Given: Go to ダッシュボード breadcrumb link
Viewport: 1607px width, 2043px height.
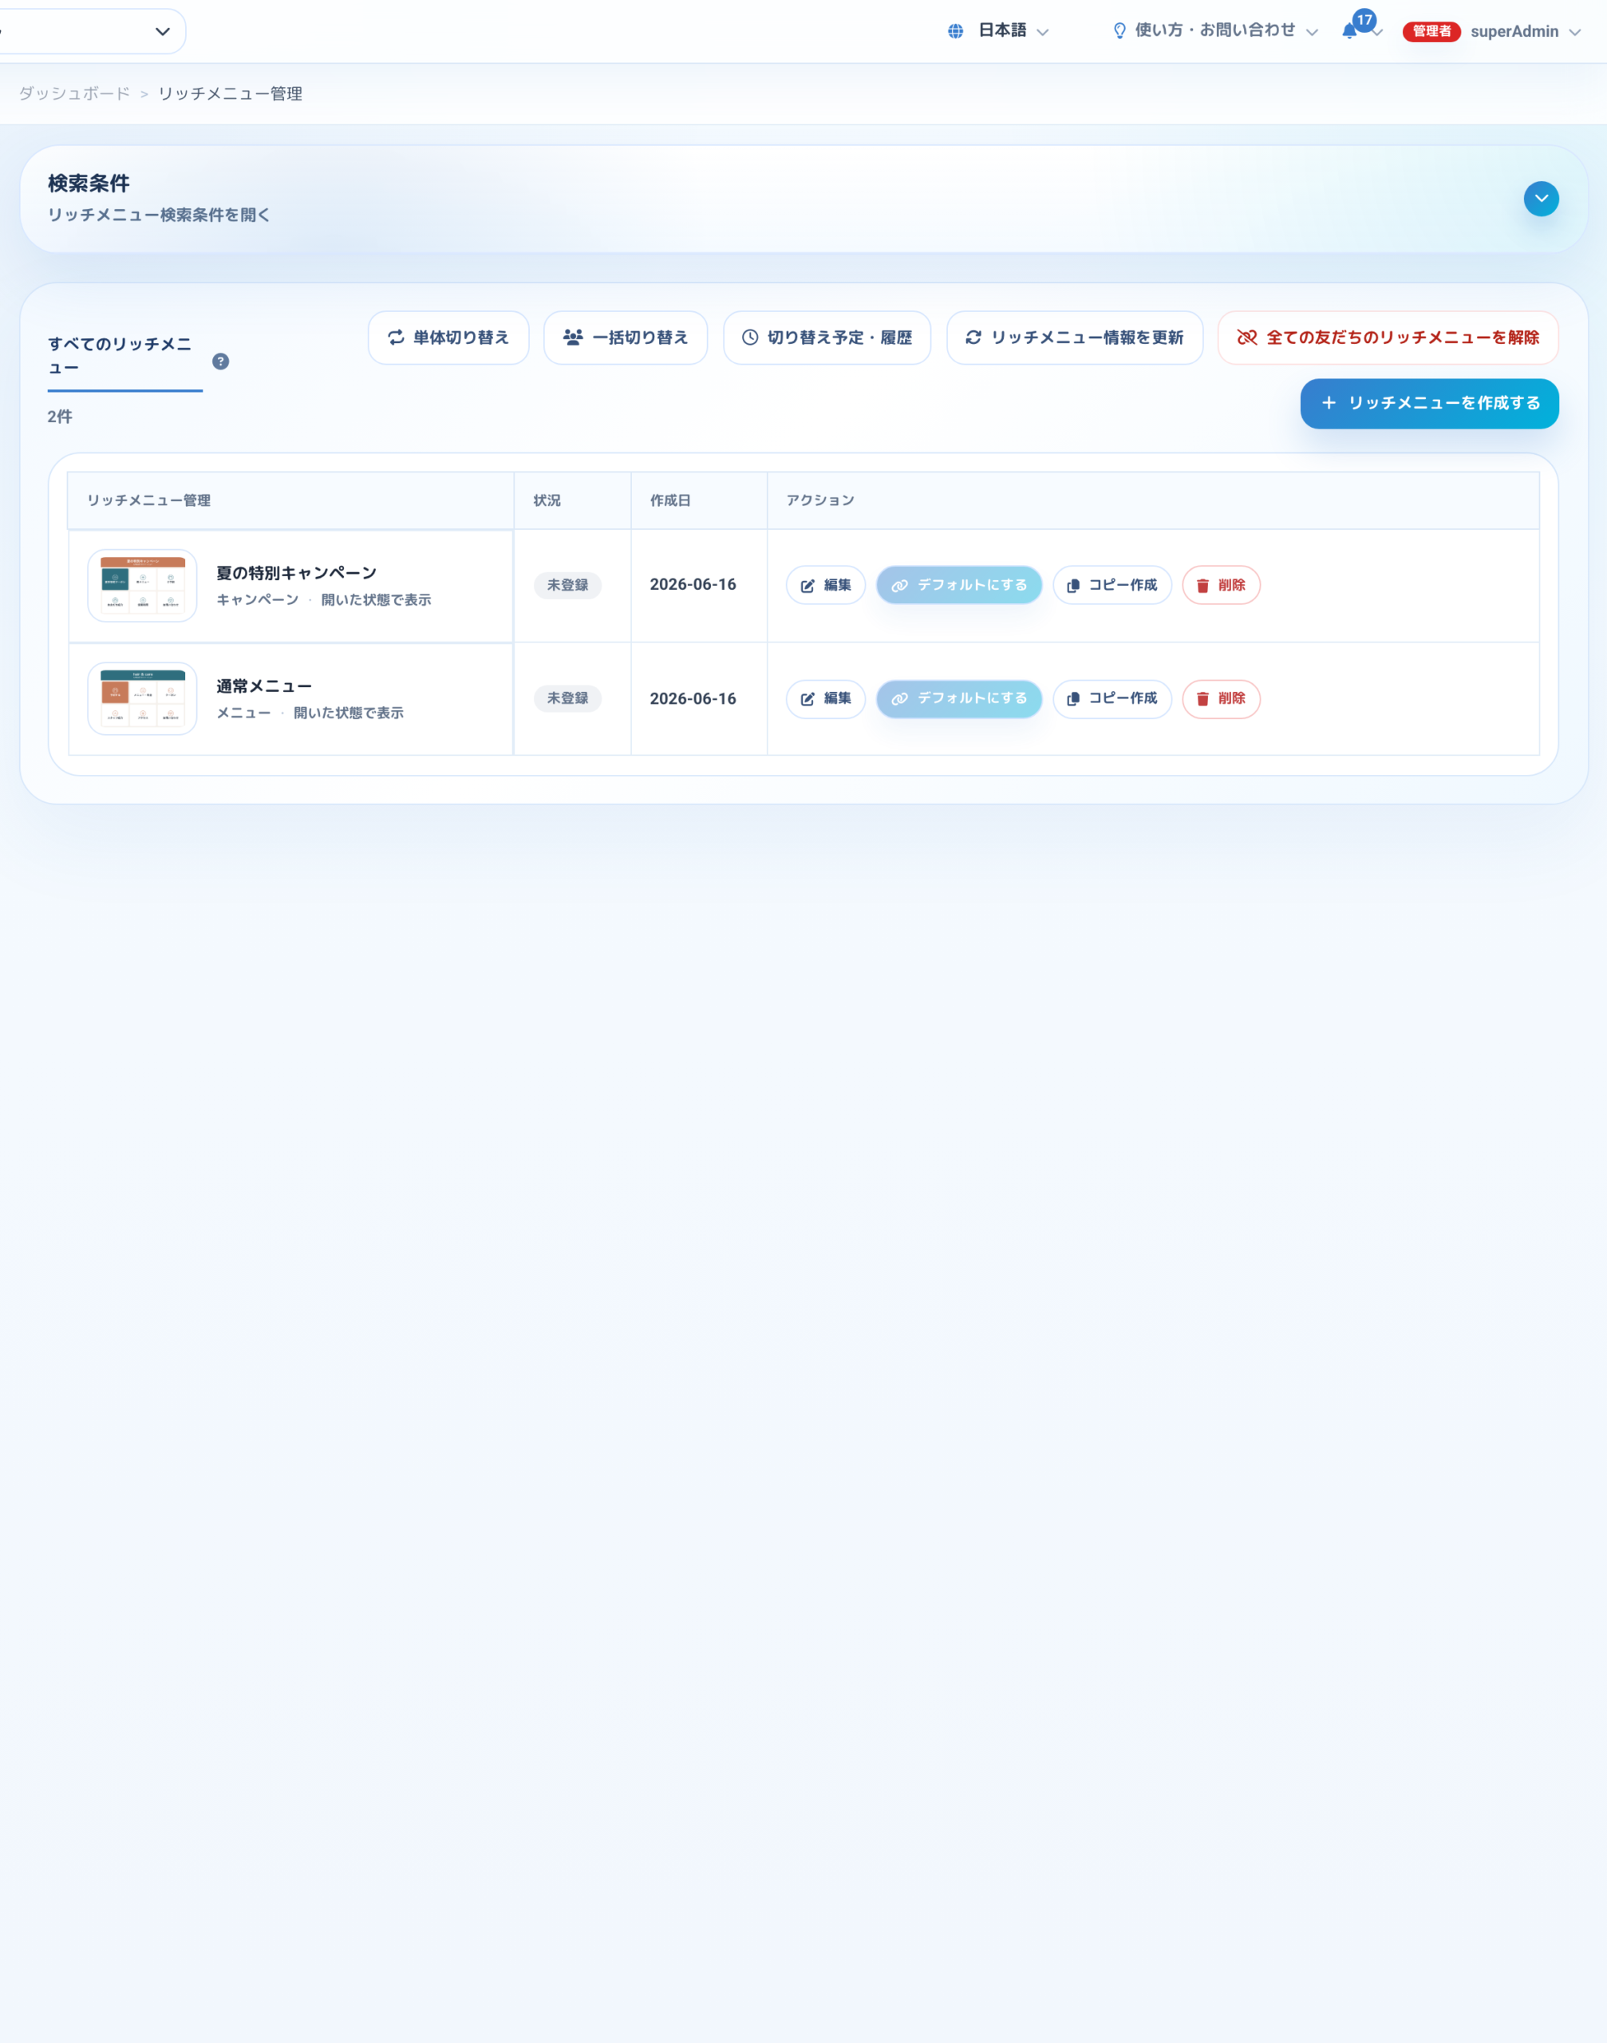Looking at the screenshot, I should pos(74,93).
